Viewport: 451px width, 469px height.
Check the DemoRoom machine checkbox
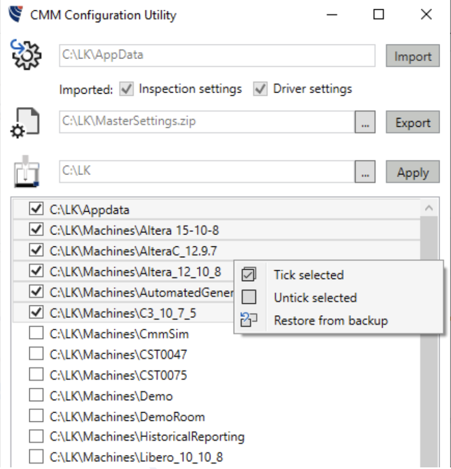(x=36, y=416)
